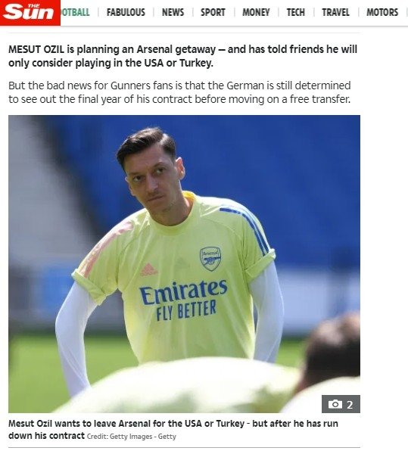Image resolution: width=408 pixels, height=454 pixels.
Task: Click the blurred player in the foreground
Action: click(x=185, y=387)
